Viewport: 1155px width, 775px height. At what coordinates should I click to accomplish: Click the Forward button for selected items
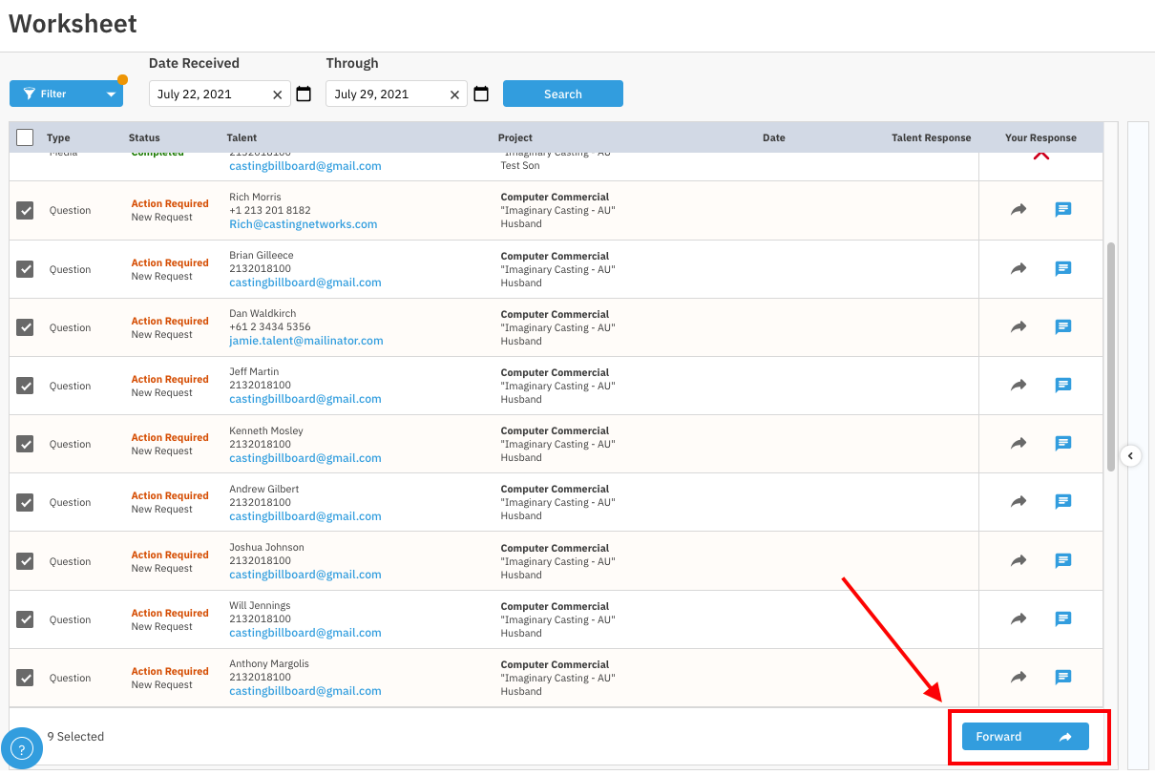(x=1024, y=737)
